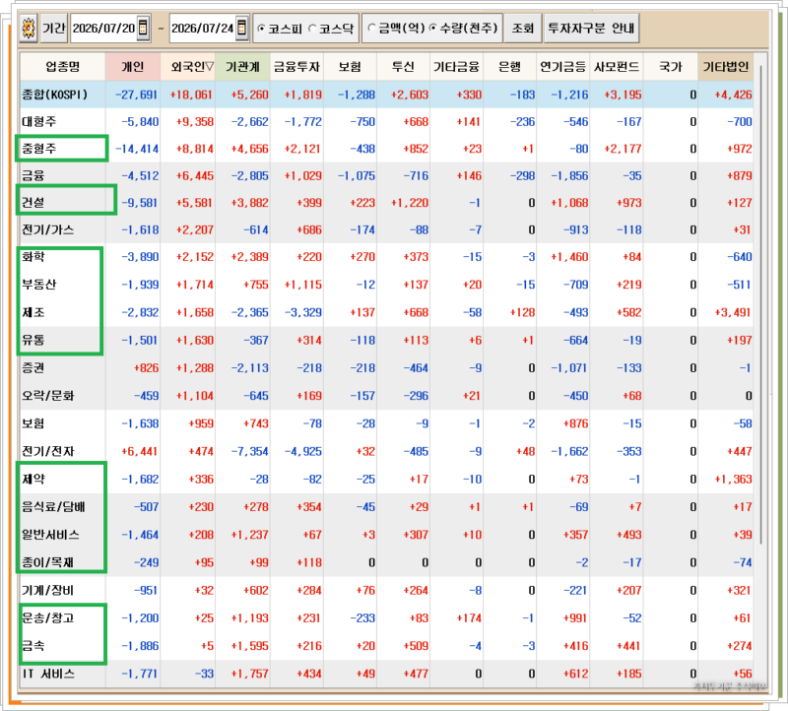788x711 pixels.
Task: Open the end date calendar picker icon
Action: [x=241, y=28]
